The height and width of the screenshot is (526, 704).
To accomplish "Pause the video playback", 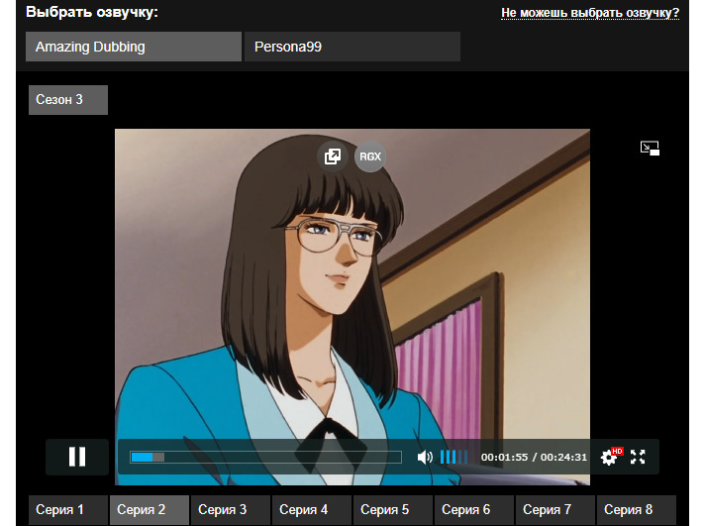I will (x=76, y=457).
